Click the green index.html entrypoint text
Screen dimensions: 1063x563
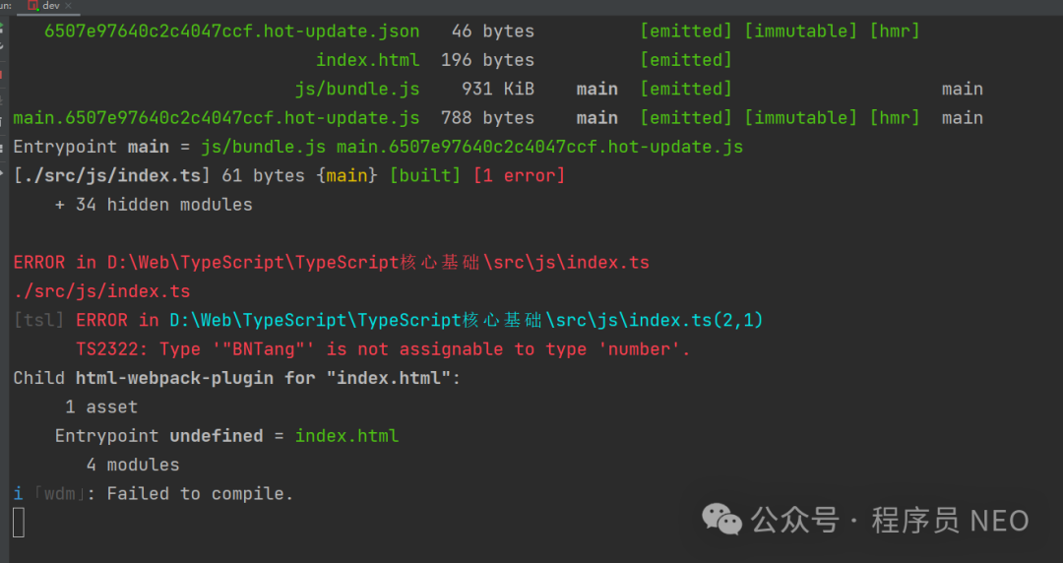(x=346, y=436)
